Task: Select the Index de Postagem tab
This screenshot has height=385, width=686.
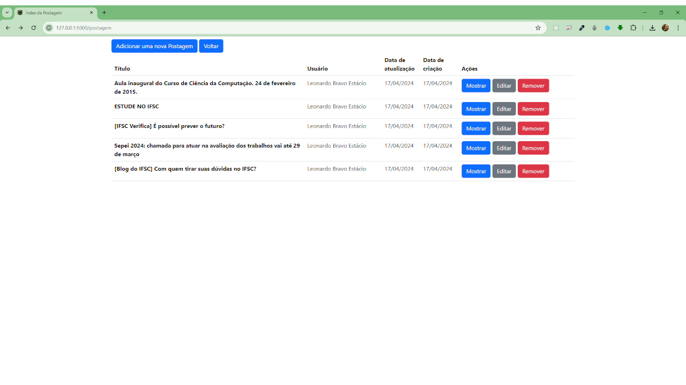Action: pos(51,12)
